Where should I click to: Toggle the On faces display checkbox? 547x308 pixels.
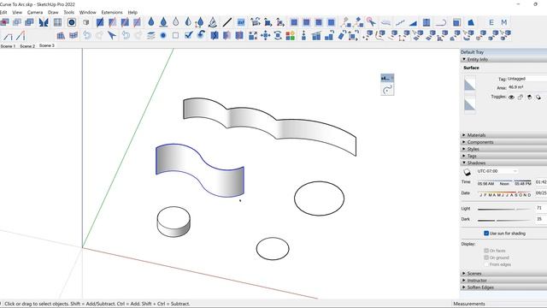(x=486, y=251)
